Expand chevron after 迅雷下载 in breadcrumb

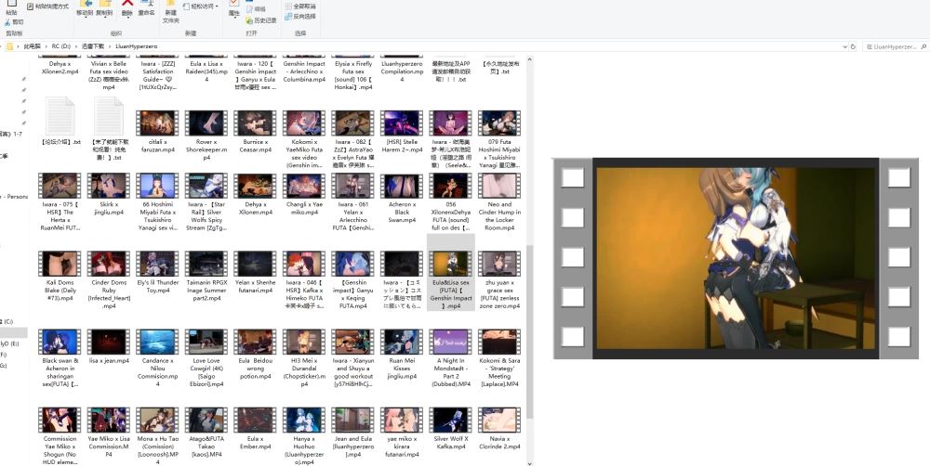tap(111, 46)
